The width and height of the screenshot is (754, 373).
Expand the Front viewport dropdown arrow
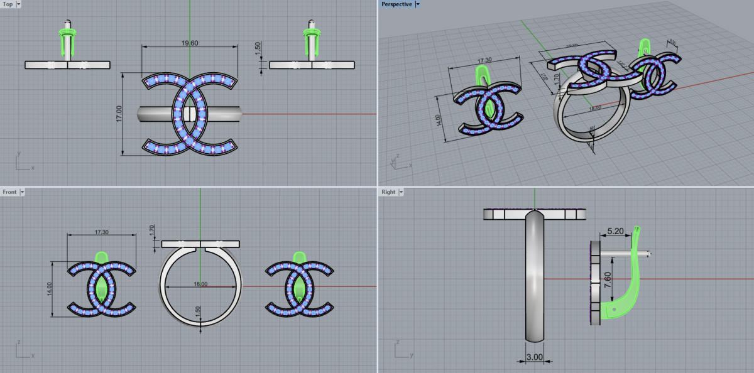pos(22,192)
